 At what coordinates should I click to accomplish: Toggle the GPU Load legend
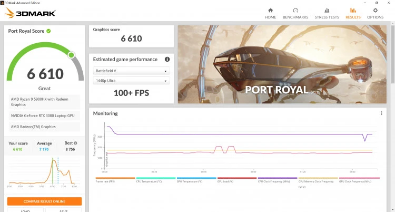pyautogui.click(x=237, y=180)
